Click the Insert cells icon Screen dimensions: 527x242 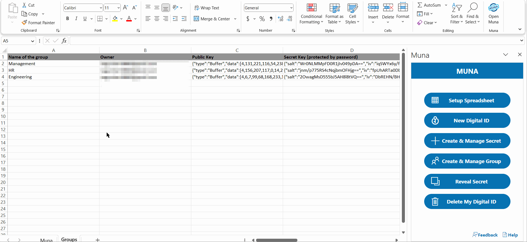pyautogui.click(x=373, y=7)
